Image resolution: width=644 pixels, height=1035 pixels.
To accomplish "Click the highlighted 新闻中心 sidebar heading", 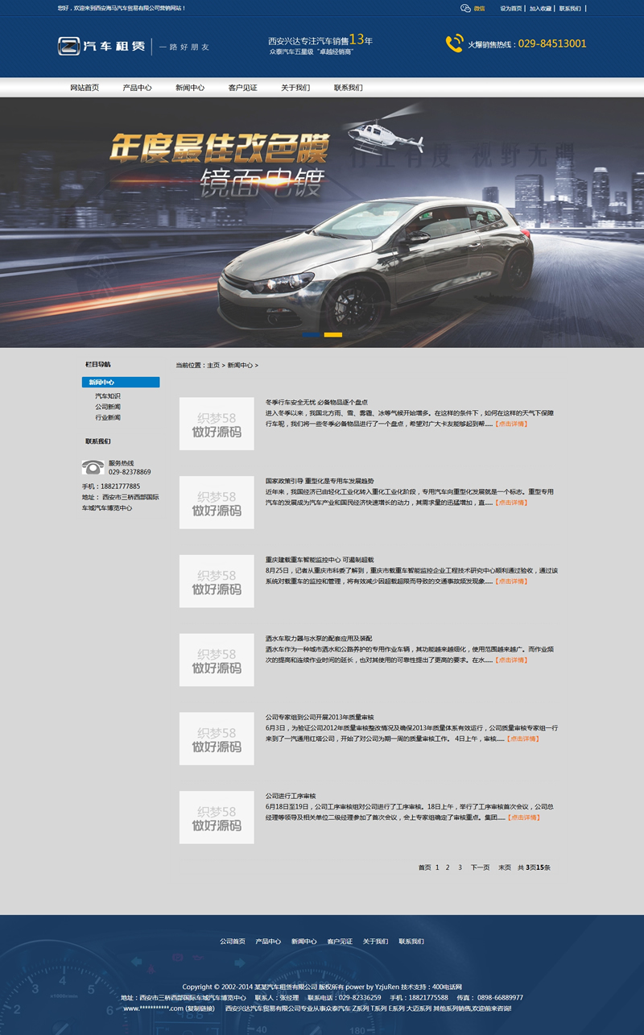I will point(120,383).
